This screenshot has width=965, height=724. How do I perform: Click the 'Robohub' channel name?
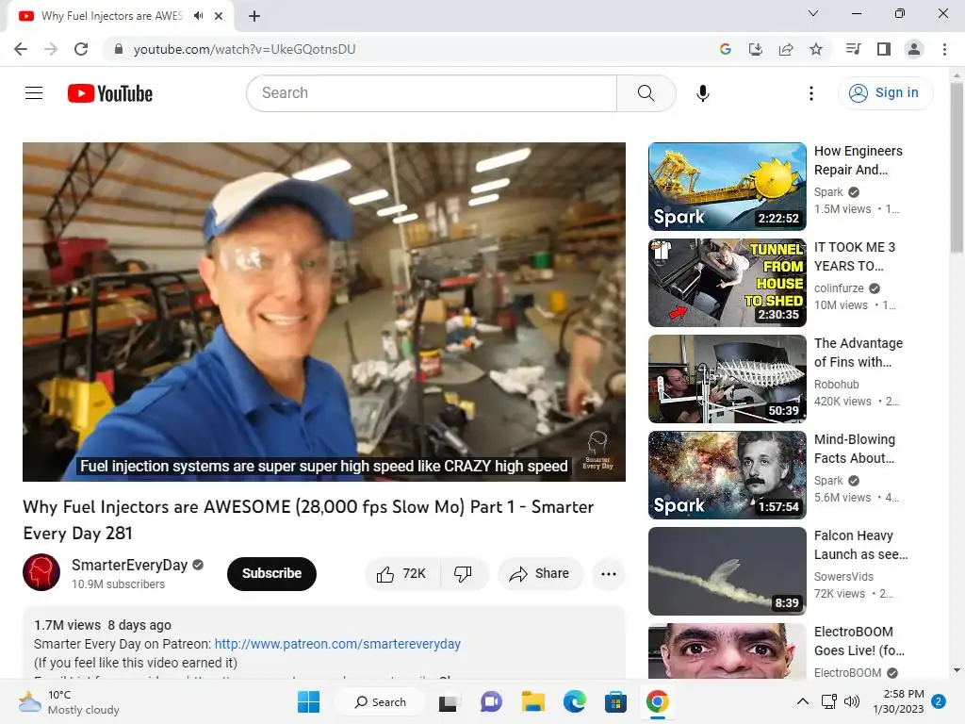pos(837,385)
